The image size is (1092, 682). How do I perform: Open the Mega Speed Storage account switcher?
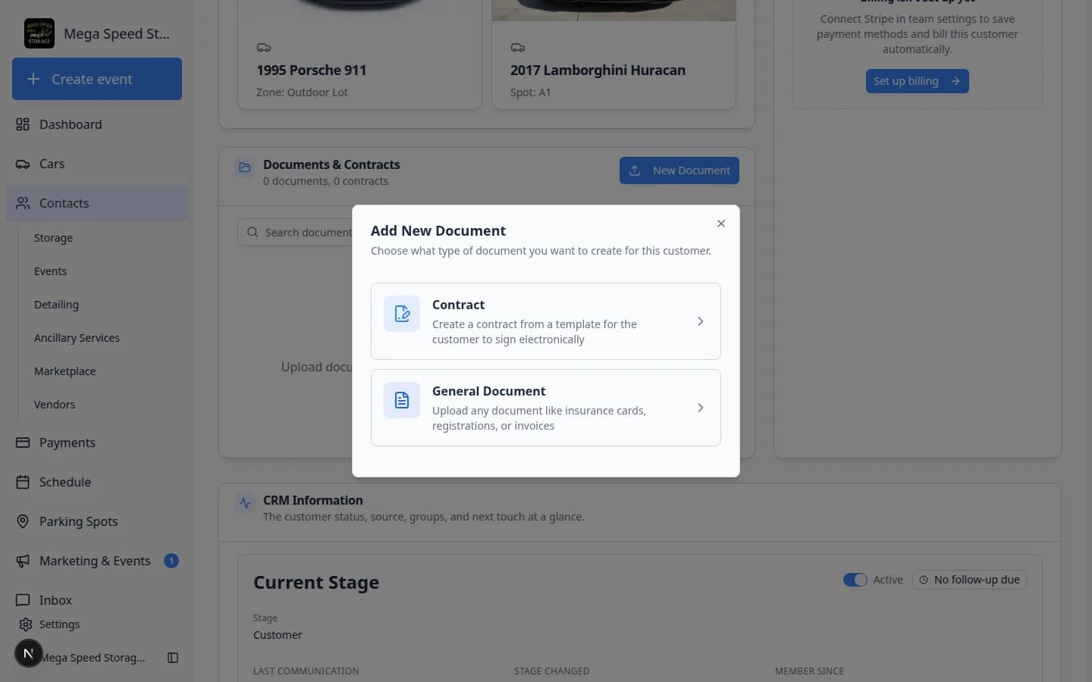(x=91, y=658)
